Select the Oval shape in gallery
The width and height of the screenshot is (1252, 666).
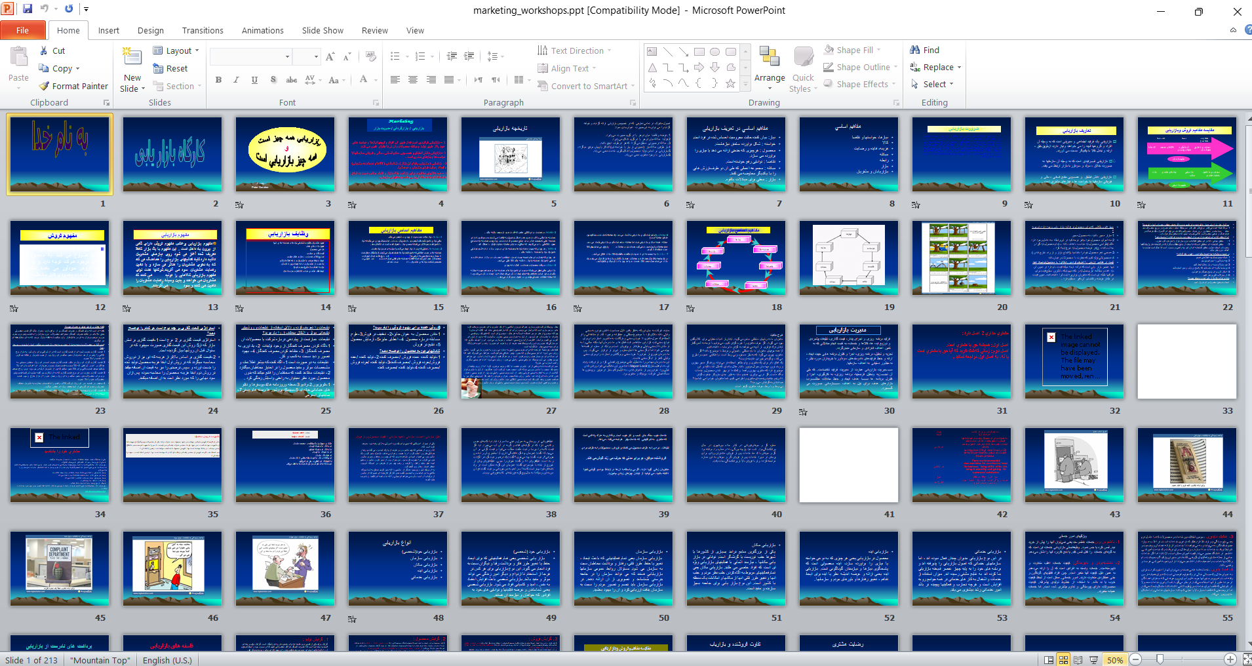pyautogui.click(x=714, y=51)
